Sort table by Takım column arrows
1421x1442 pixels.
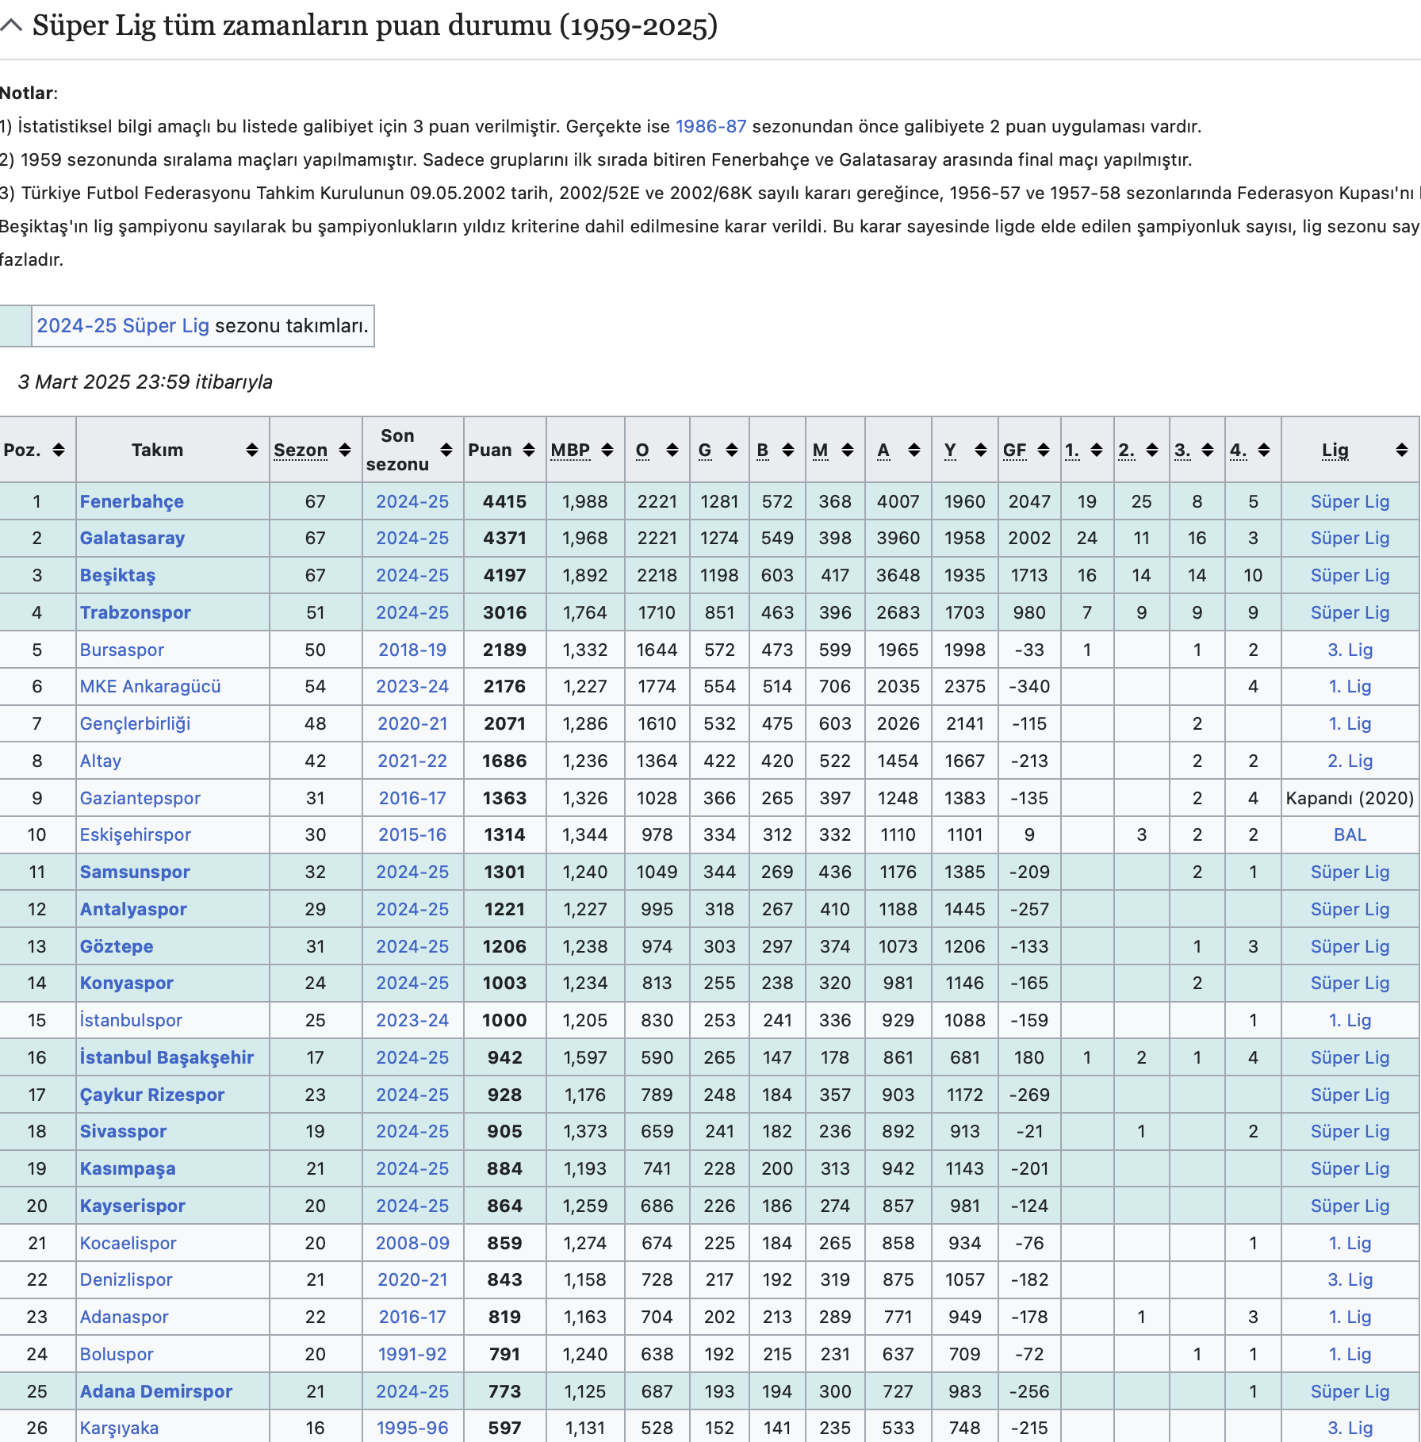(x=252, y=450)
